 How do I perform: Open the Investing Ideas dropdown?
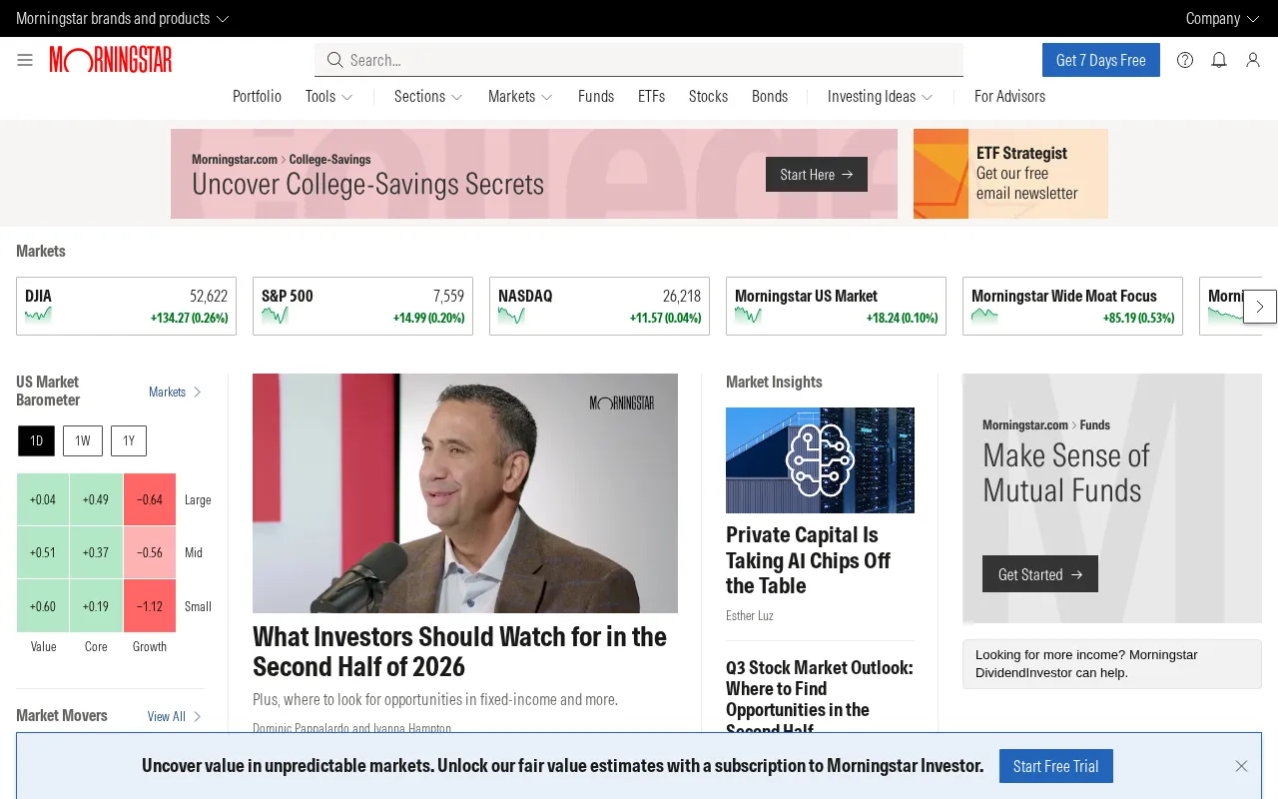880,96
